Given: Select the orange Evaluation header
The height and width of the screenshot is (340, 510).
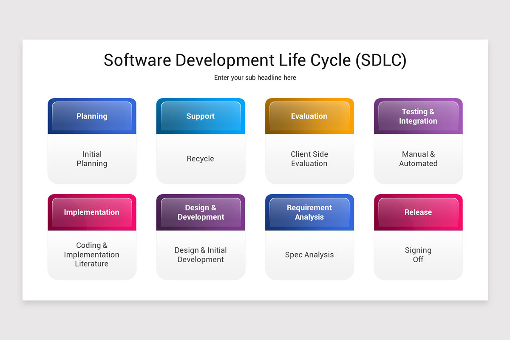Looking at the screenshot, I should [309, 116].
